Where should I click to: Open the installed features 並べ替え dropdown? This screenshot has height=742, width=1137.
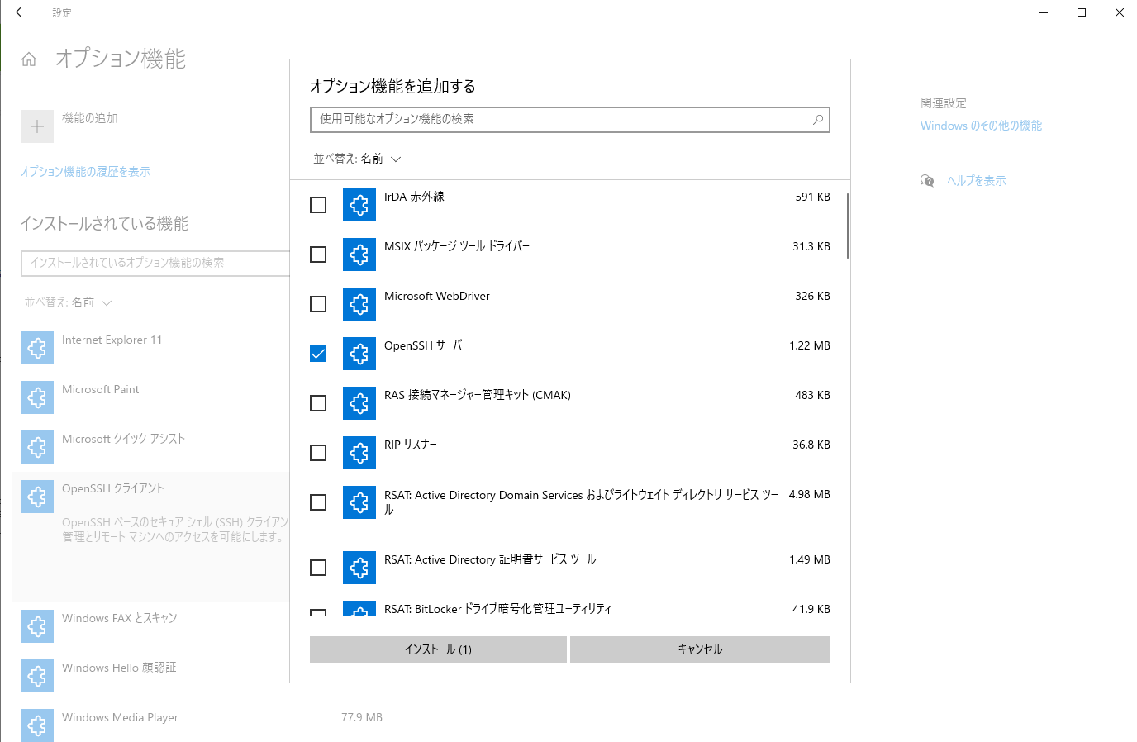(x=68, y=302)
